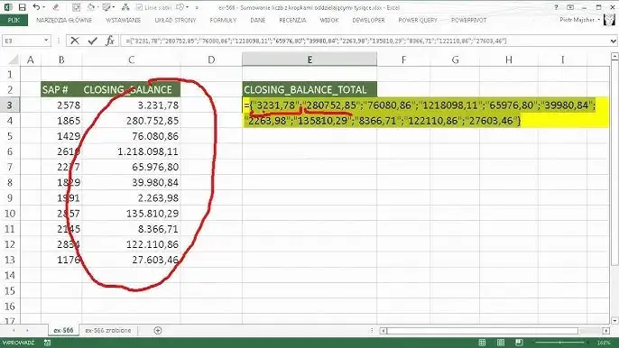Open POWERPIVOT ribbon tab

[x=468, y=20]
